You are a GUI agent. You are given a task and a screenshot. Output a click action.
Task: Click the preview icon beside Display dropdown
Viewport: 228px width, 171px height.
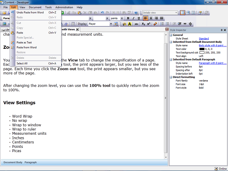coord(116,24)
